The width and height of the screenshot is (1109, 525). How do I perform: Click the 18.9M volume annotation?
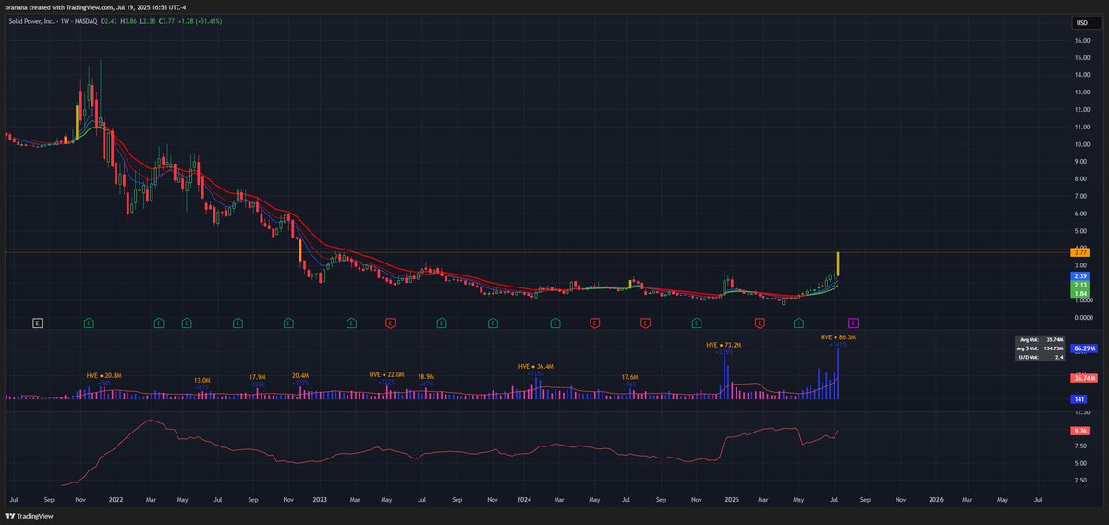(x=426, y=377)
